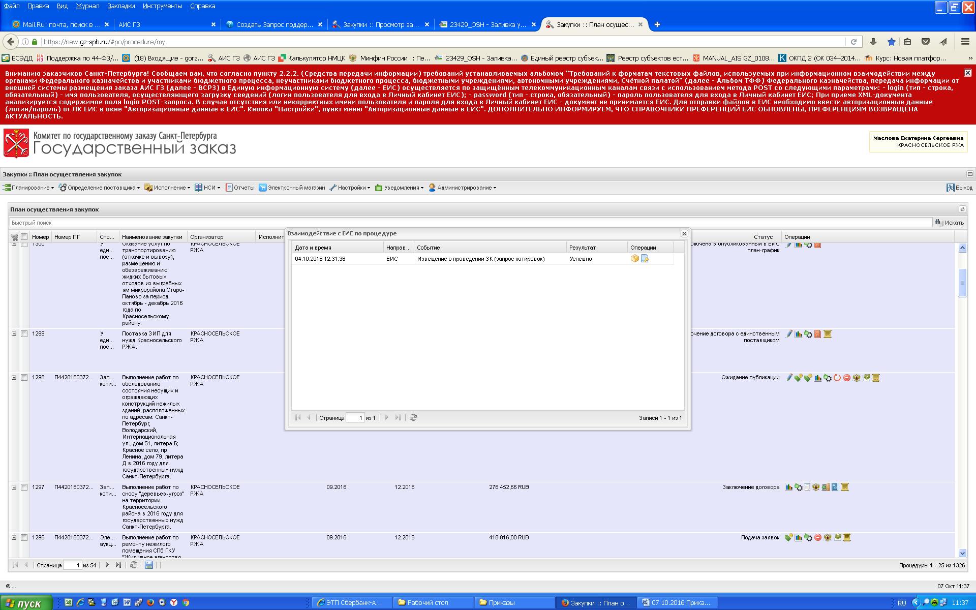This screenshot has height=610, width=976.
Task: Click the red cancel icon in row 1298
Action: [x=847, y=378]
